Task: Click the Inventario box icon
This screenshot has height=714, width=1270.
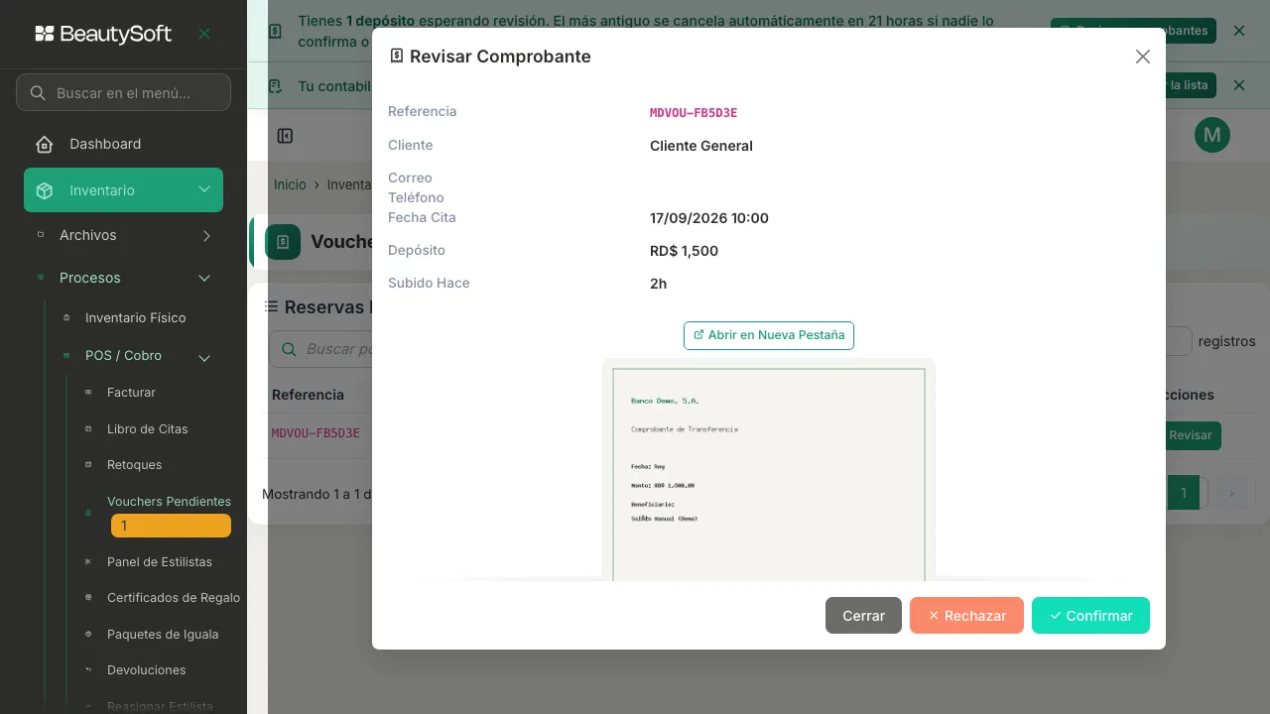Action: [x=45, y=190]
